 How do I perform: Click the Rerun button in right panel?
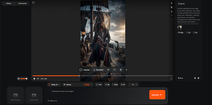coord(180,78)
